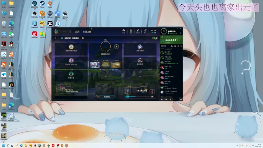The image size is (263, 148).
Task: Open Origin desktop shortcut
Action: 50,4
